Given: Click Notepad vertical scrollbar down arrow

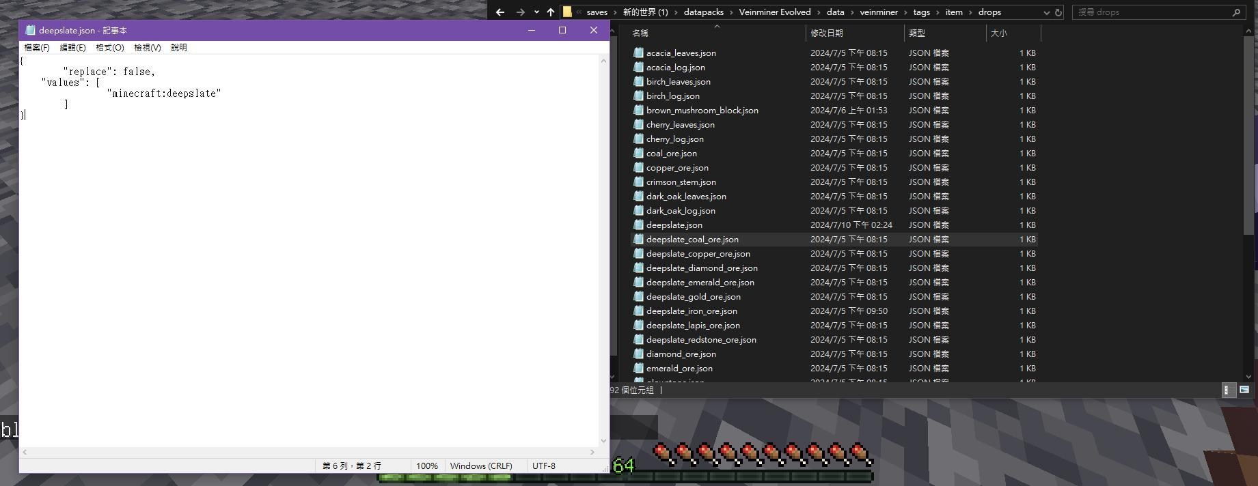Looking at the screenshot, I should pos(603,441).
